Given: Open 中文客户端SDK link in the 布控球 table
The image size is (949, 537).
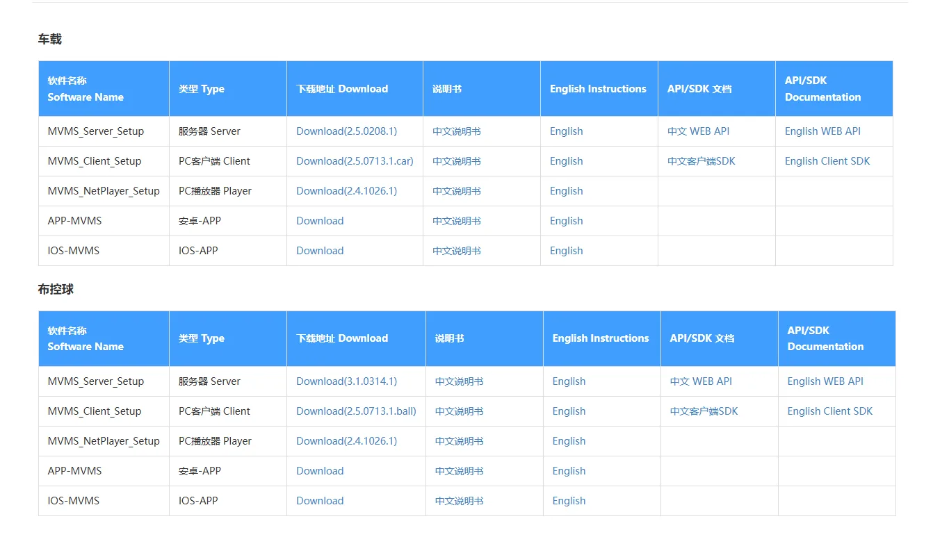Looking at the screenshot, I should 704,411.
